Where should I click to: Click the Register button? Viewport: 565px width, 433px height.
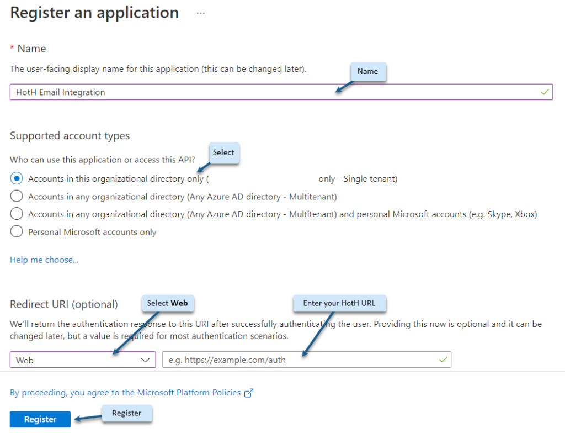[x=40, y=419]
